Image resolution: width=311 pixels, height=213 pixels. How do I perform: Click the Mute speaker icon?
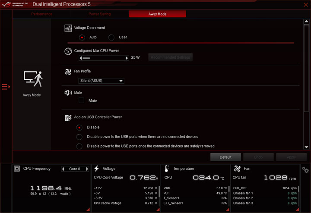click(68, 93)
